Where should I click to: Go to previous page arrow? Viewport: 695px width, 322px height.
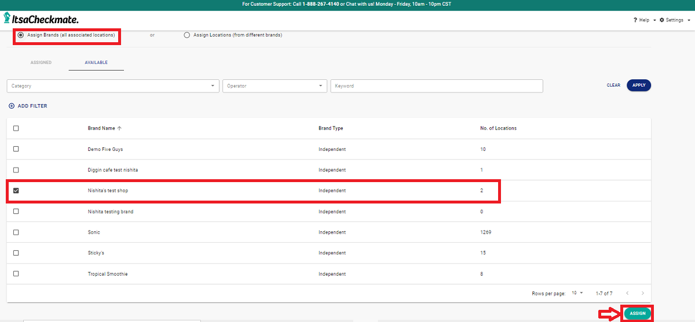pos(627,294)
